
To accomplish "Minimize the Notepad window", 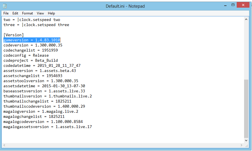I will [225, 5].
